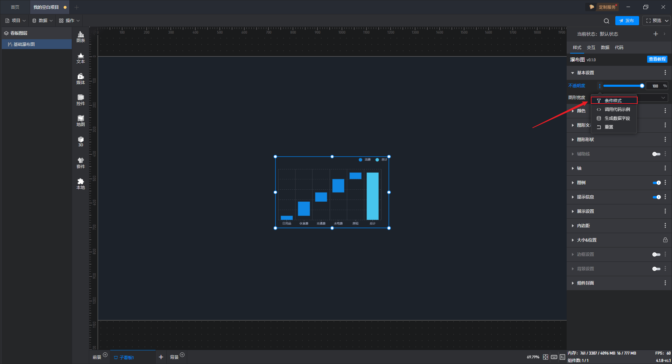Select 生成数据字段 from the context menu
Viewport: 672px width, 364px height.
tap(614, 118)
